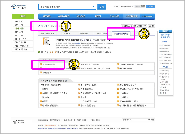Click the orange icon beside 가족관계등록창설허가신청서
This screenshot has height=134, width=185.
(118, 64)
